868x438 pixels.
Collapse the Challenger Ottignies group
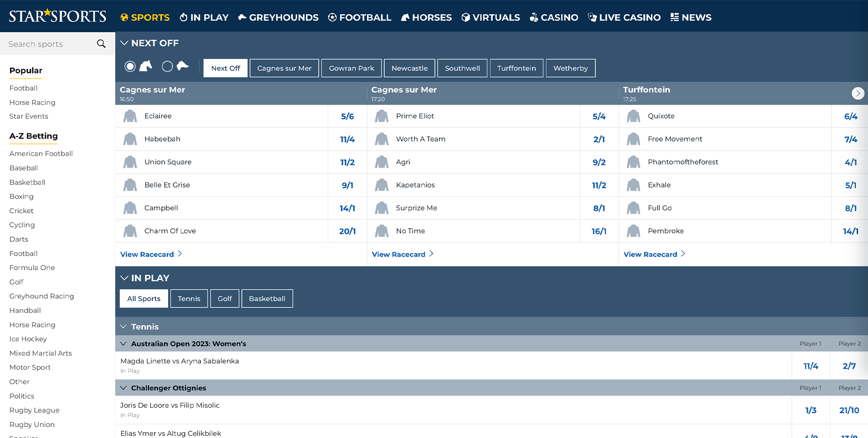[123, 388]
